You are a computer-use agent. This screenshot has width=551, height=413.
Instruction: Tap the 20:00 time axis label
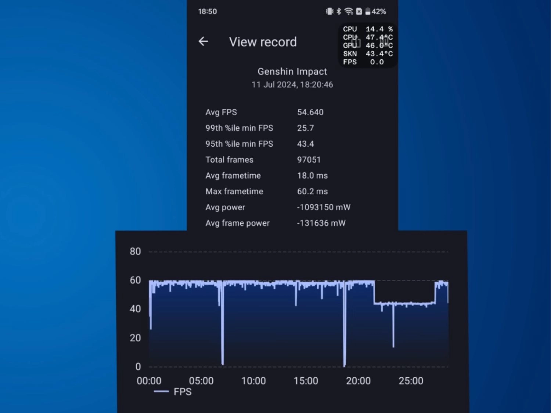click(359, 381)
